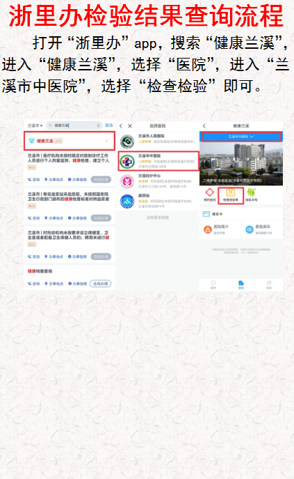Select 兰溪市中医院 in hospital list
This screenshot has width=294, height=479.
tap(158, 161)
